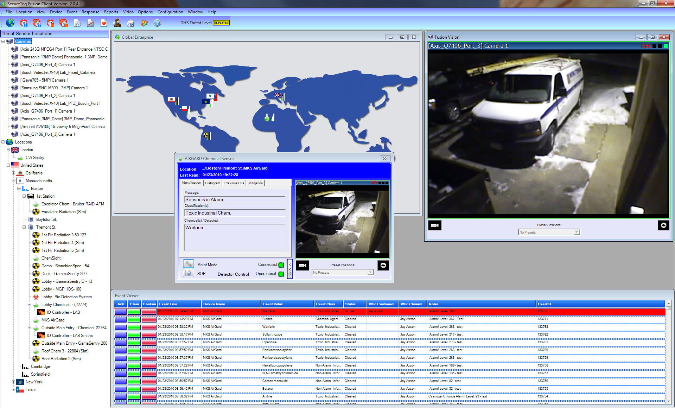Click the globe icon in the main toolbar
This screenshot has height=408, width=675.
point(10,23)
